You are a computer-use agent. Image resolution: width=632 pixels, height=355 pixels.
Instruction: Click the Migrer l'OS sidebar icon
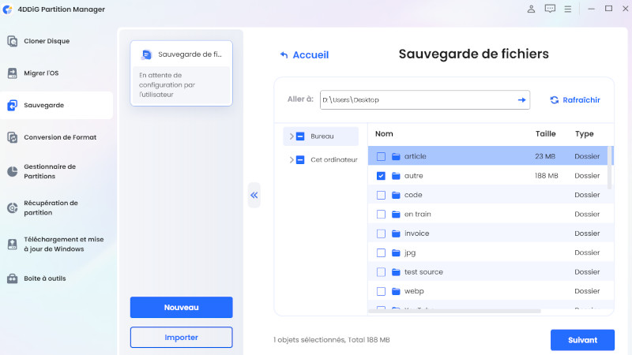click(x=13, y=73)
